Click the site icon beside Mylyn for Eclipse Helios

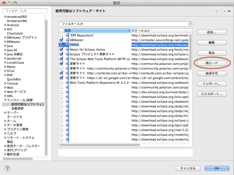tap(67, 49)
